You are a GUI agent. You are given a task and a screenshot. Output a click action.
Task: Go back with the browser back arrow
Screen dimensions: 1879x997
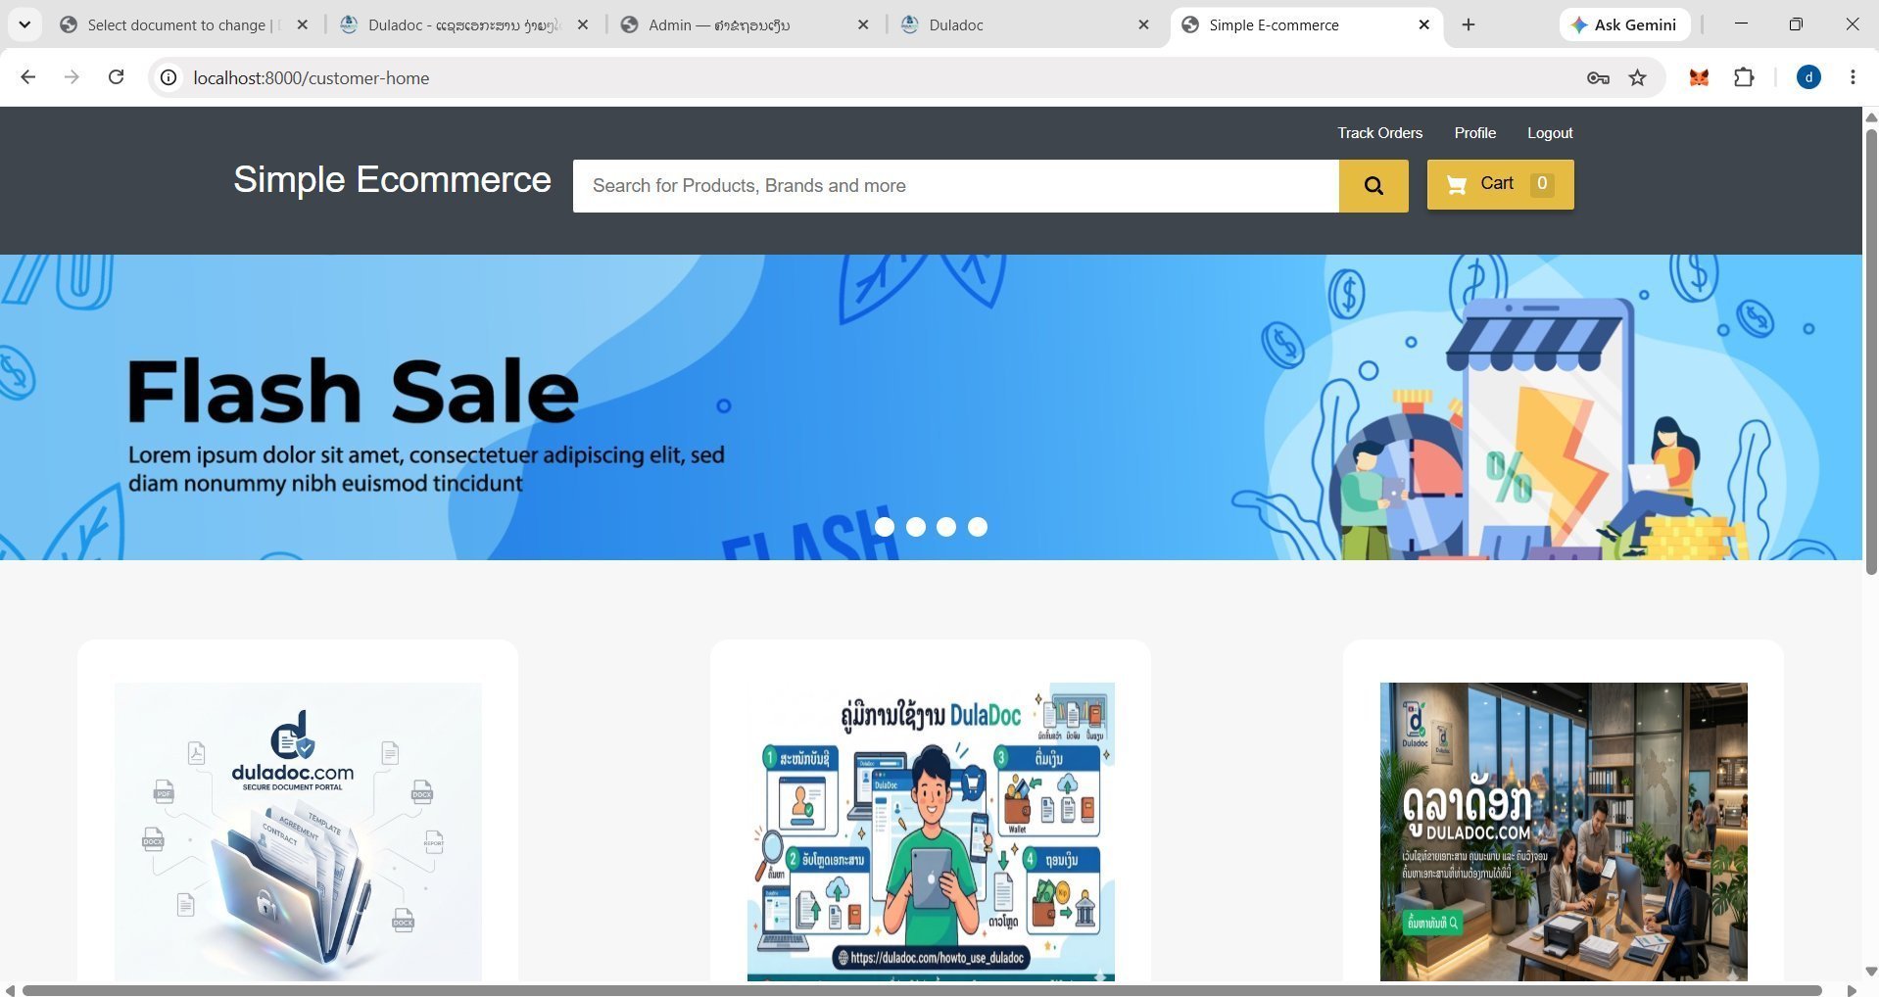[x=27, y=77]
